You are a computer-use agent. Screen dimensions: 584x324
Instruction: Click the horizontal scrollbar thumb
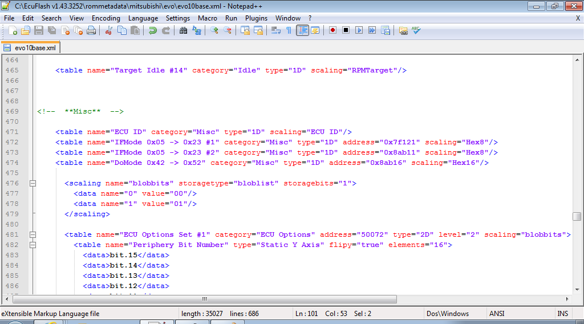(204, 299)
